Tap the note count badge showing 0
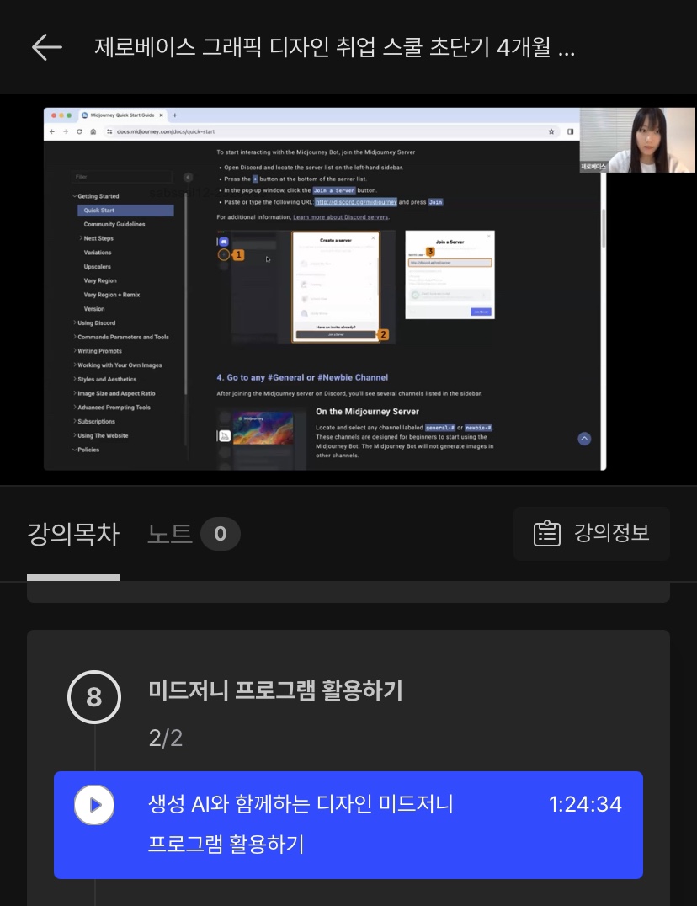The width and height of the screenshot is (697, 906). pos(220,533)
